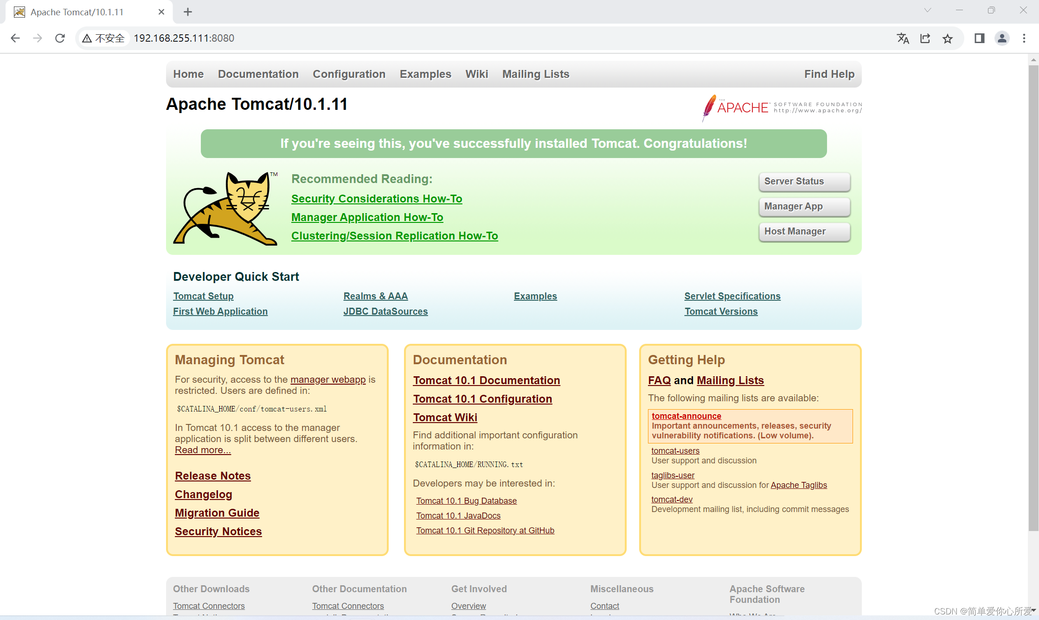
Task: Open Release Notes link
Action: (x=212, y=476)
